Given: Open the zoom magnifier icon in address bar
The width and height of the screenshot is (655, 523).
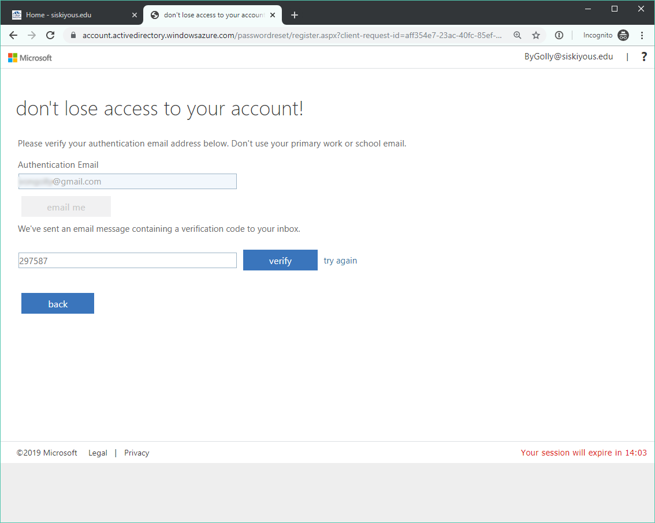Looking at the screenshot, I should pyautogui.click(x=517, y=35).
